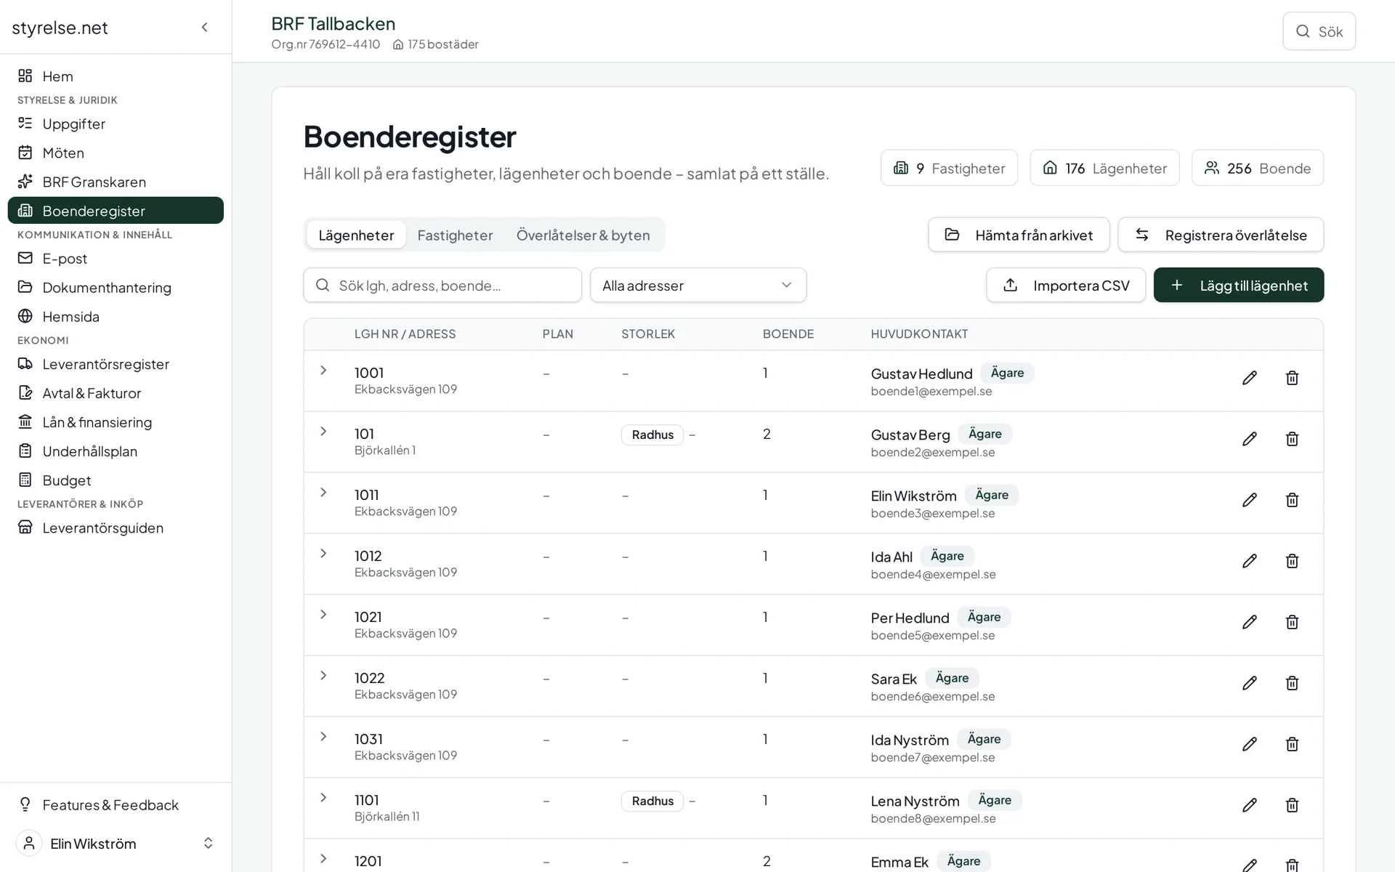Delete apartment 1022 Sara Ek

tap(1292, 683)
